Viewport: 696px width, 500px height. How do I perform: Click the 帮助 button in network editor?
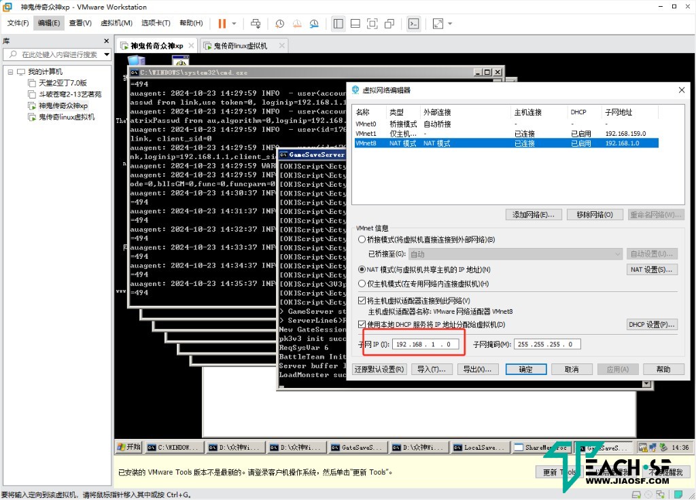pyautogui.click(x=663, y=369)
